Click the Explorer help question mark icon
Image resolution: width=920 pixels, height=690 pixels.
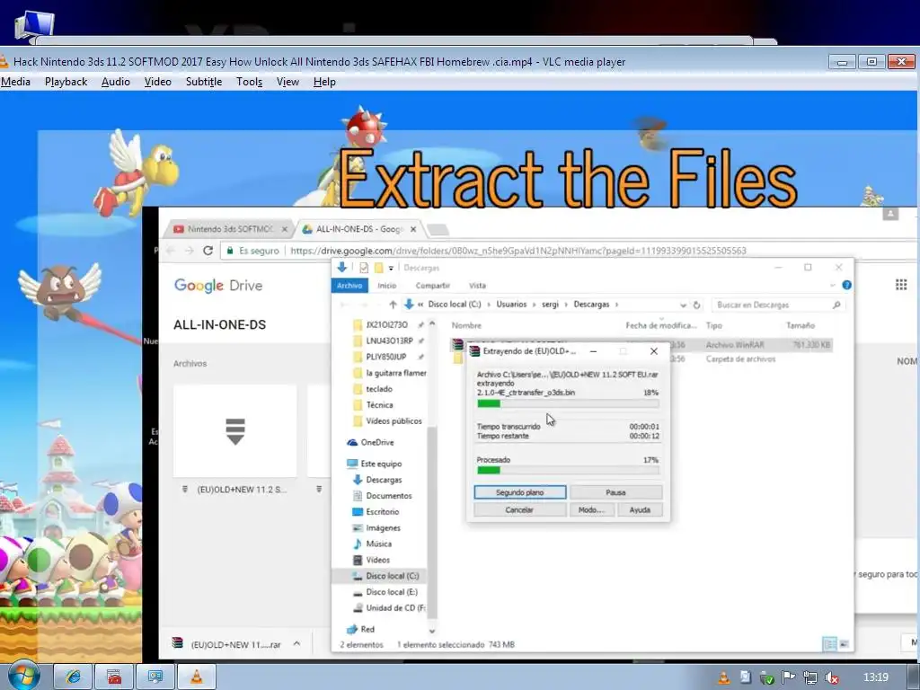[x=846, y=285]
